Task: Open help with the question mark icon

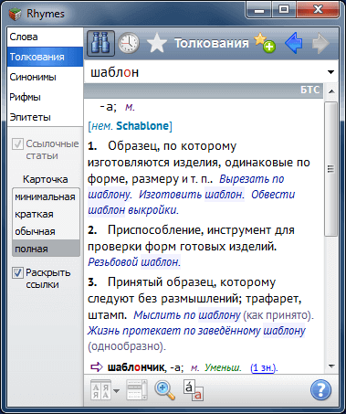Action: pos(320,389)
